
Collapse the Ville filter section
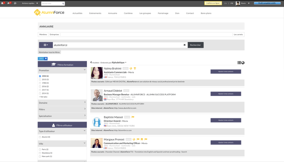coord(62,144)
